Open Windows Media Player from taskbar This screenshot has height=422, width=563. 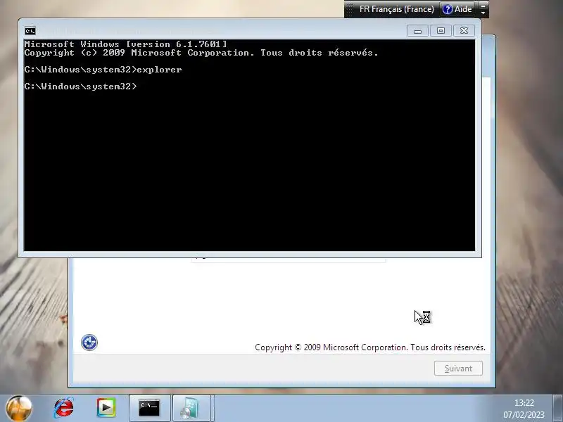point(106,408)
